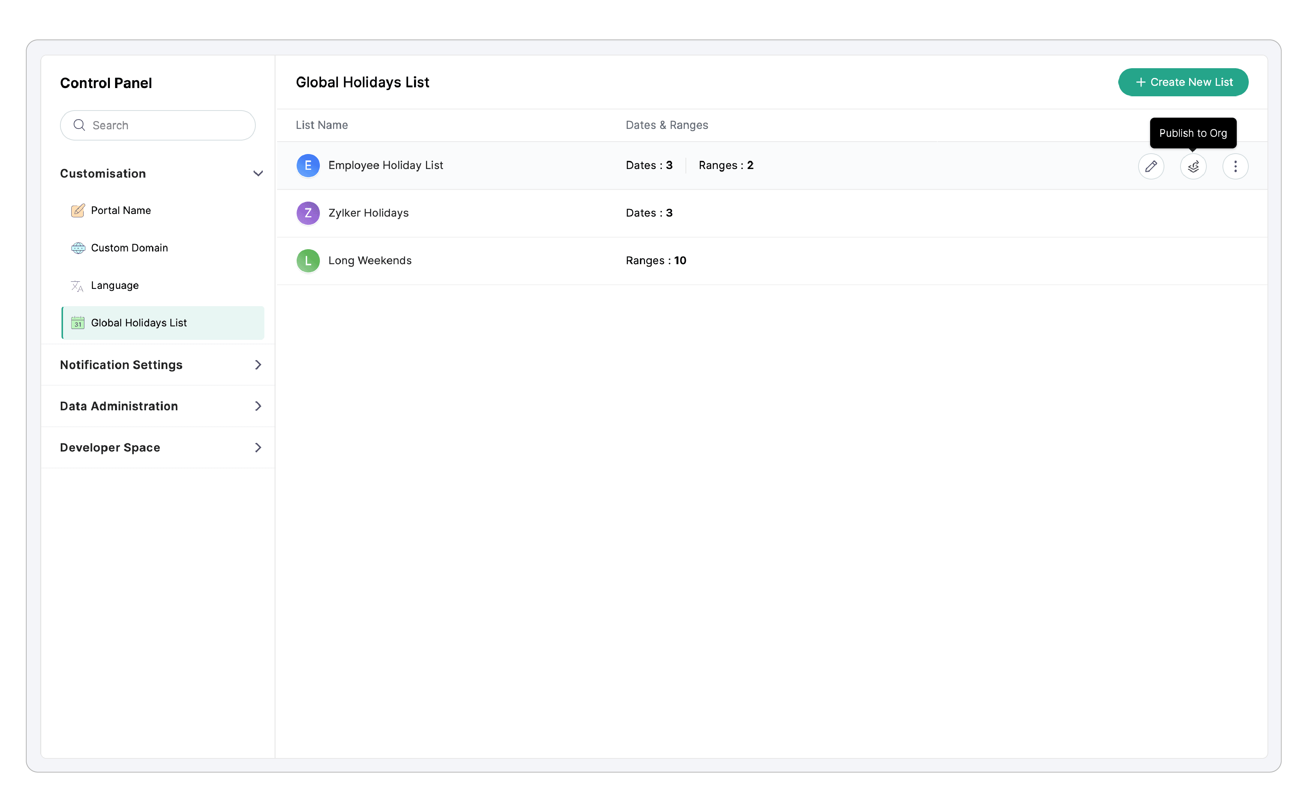The width and height of the screenshot is (1305, 812).
Task: Click the search magnifier icon
Action: [79, 125]
